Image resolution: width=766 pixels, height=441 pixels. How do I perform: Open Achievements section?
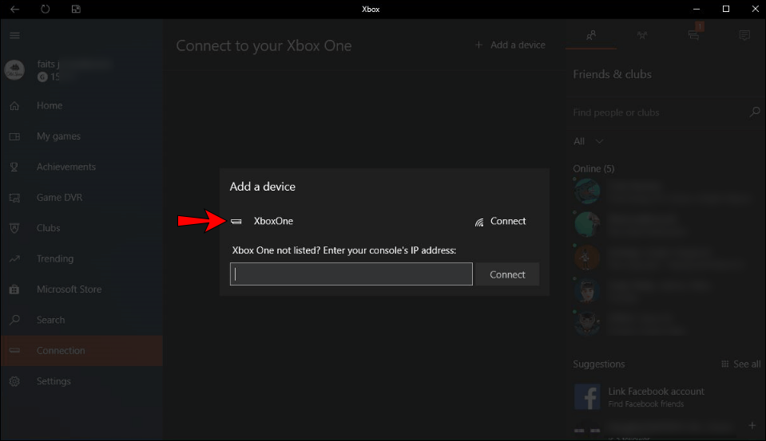66,167
